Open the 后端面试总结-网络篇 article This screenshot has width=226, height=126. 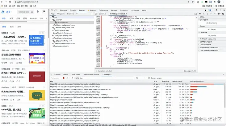11,55
